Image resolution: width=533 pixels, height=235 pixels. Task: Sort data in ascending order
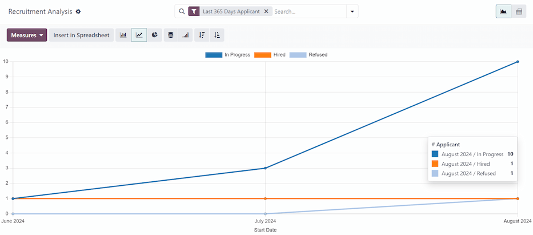[x=217, y=35]
